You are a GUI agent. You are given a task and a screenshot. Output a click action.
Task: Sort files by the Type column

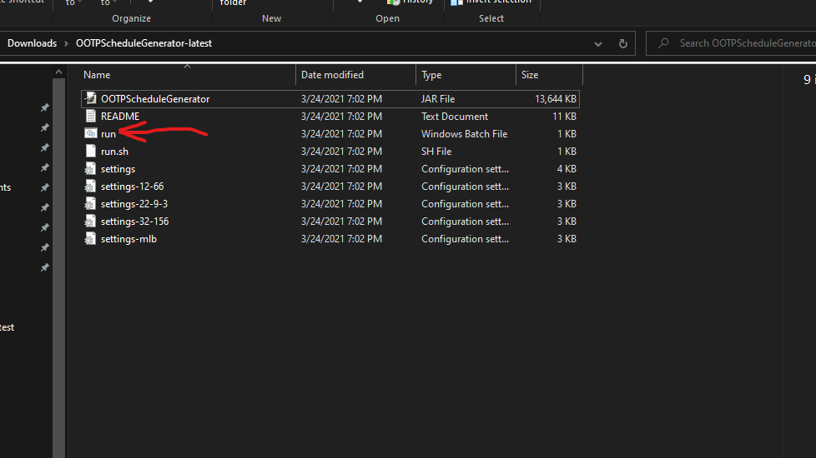(x=431, y=75)
